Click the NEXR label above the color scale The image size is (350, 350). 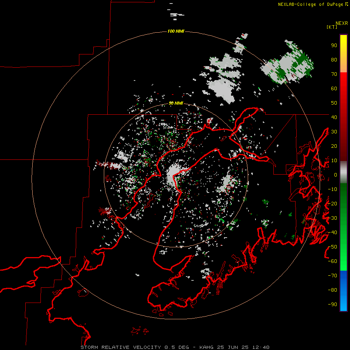(342, 23)
